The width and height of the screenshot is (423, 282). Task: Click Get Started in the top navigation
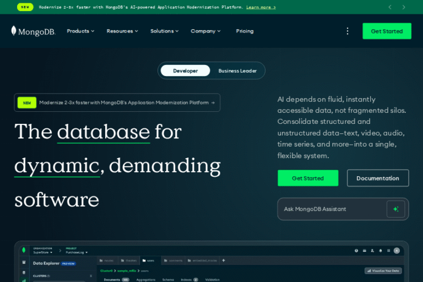coord(387,31)
